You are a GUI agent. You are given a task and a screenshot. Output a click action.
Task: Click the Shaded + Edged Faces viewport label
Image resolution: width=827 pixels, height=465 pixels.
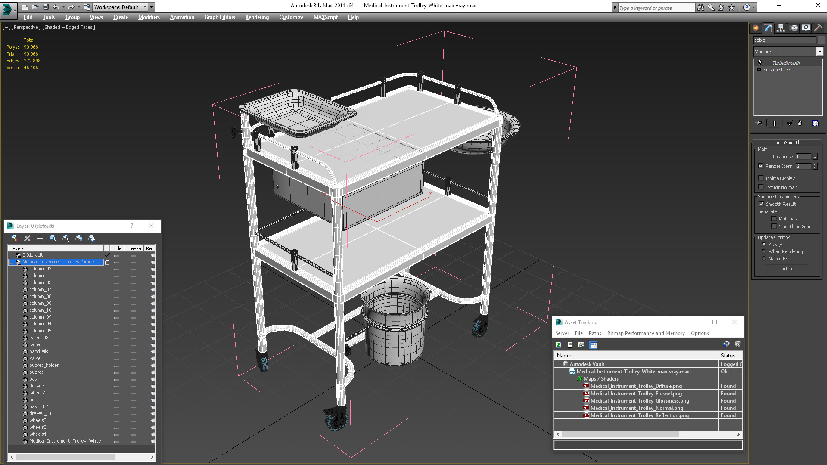69,27
